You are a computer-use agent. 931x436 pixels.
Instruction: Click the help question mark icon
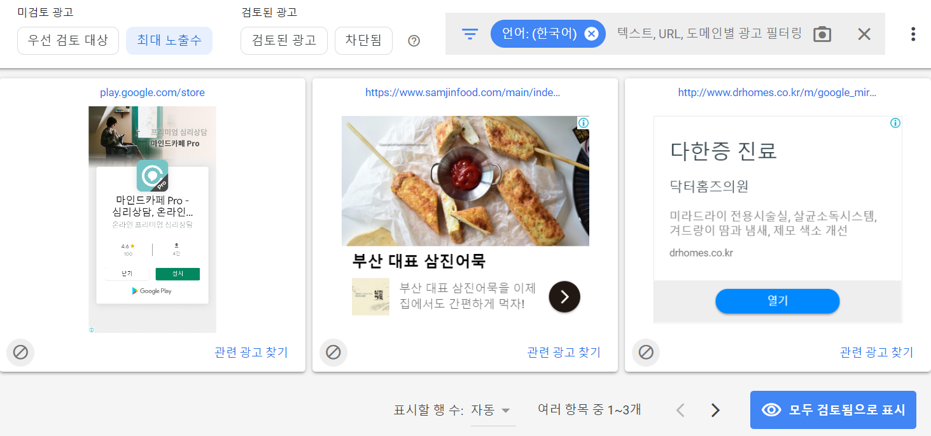[x=414, y=41]
